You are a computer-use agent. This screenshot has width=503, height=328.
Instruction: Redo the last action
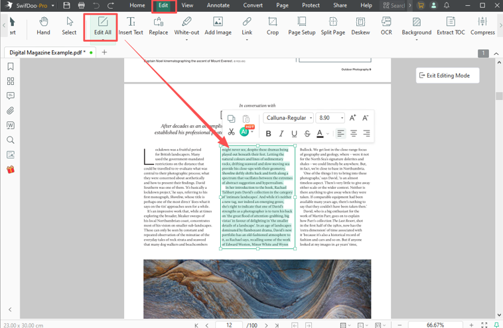tap(111, 5)
